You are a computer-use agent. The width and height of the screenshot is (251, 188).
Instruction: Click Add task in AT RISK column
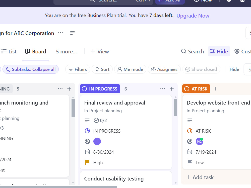[x=200, y=177]
